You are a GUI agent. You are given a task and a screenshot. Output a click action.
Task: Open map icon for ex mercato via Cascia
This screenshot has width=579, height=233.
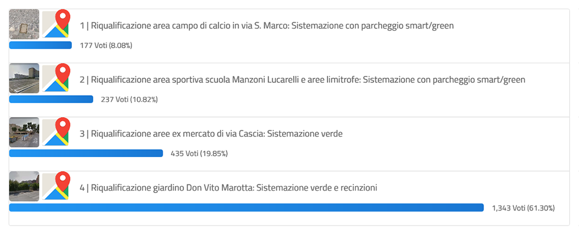pyautogui.click(x=56, y=132)
